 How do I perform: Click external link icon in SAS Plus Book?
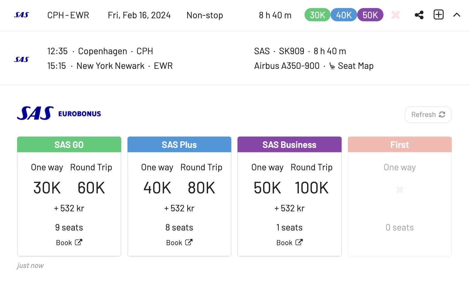[x=189, y=242]
